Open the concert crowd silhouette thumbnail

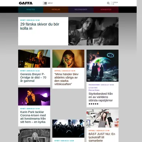click(x=68, y=129)
